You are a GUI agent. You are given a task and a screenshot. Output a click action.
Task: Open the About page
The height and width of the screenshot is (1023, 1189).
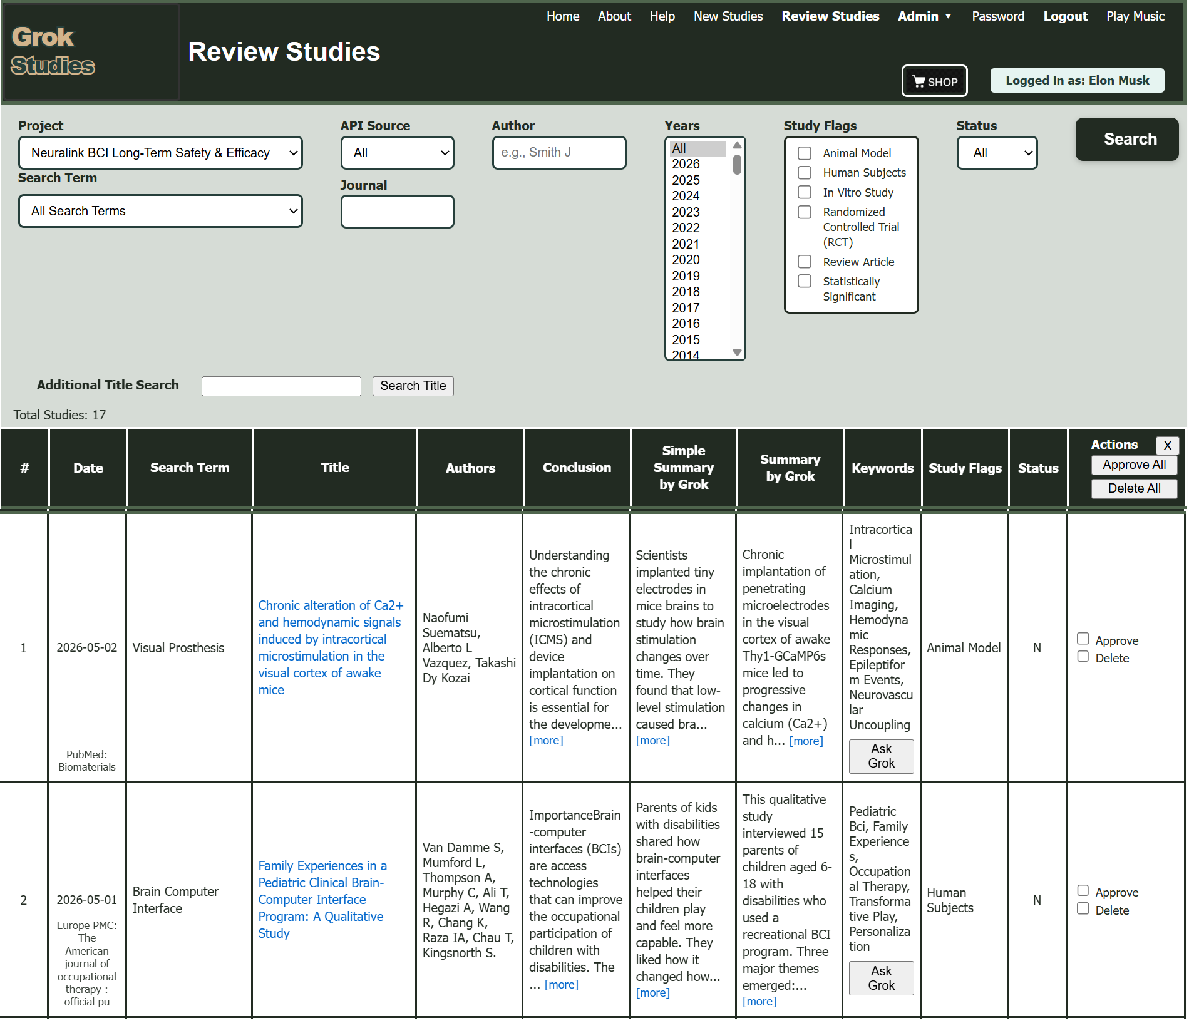click(x=614, y=16)
